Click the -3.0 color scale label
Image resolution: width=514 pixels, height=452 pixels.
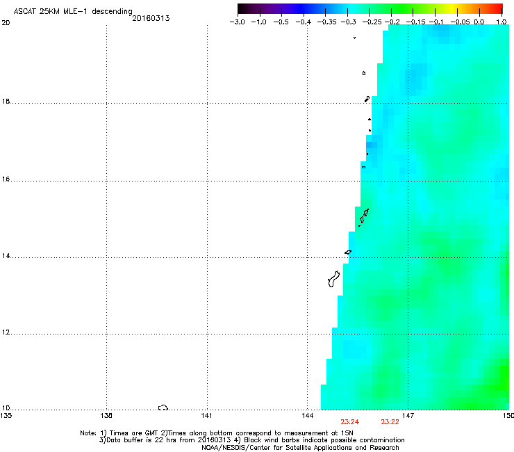tap(238, 22)
